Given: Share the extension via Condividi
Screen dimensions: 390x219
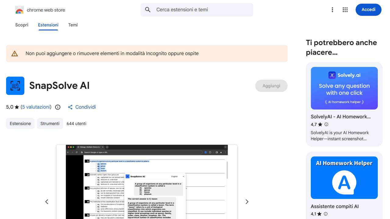Looking at the screenshot, I should [x=82, y=107].
